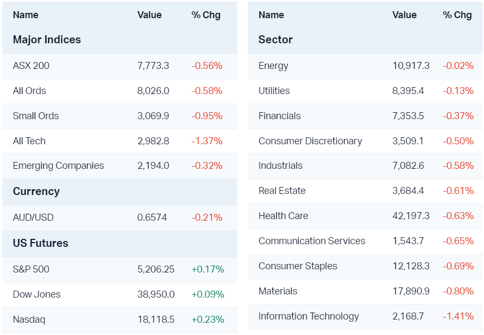Click the Materials % change value

458,291
